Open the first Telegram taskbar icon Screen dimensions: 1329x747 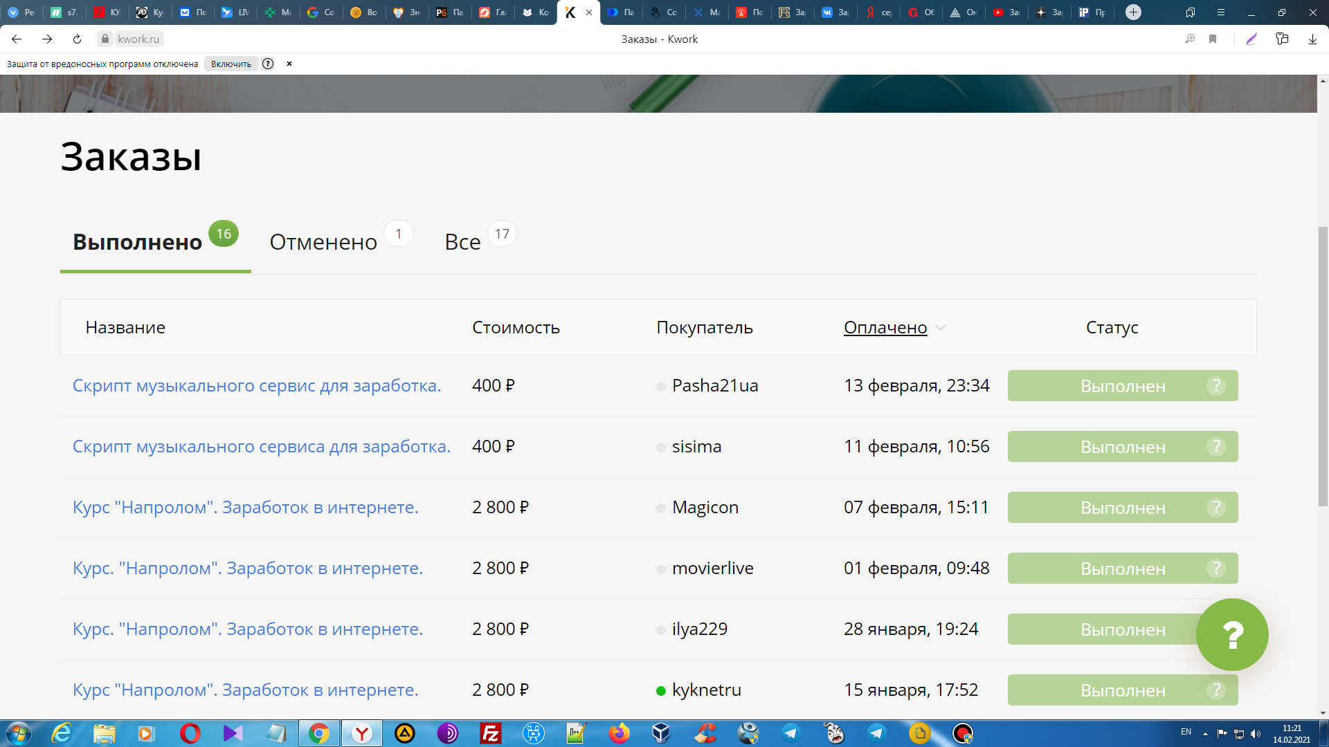tap(791, 733)
